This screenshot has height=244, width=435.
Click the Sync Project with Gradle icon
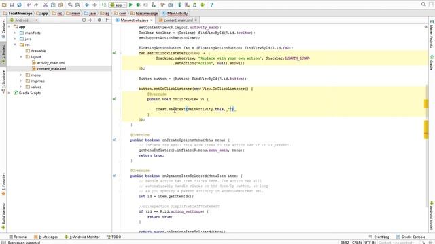coord(179,5)
